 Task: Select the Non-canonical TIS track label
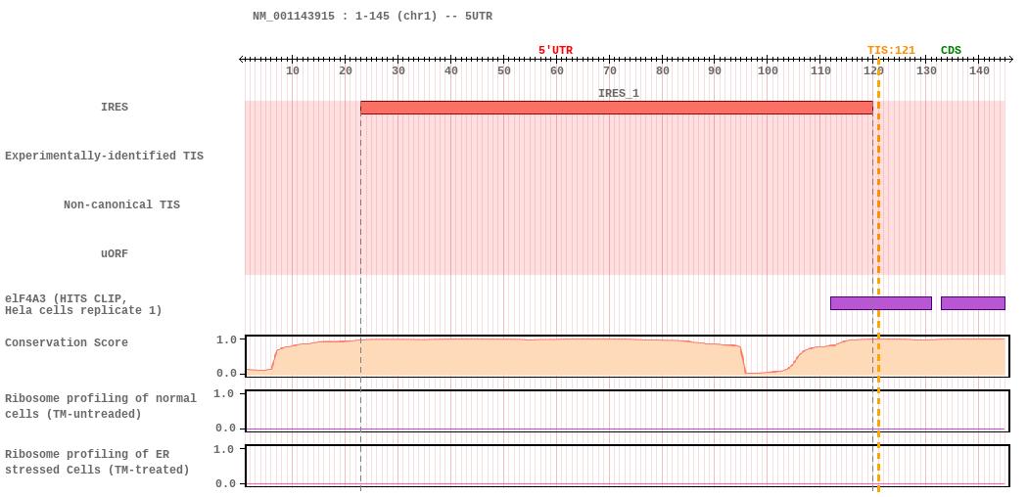(121, 204)
